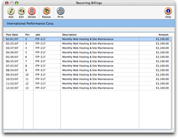The image size is (178, 138).
Task: Click period 7 in the Per column
Action: point(26,61)
